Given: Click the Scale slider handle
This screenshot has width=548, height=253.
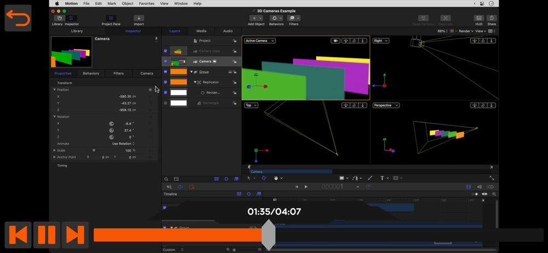Looking at the screenshot, I should click(x=94, y=150).
